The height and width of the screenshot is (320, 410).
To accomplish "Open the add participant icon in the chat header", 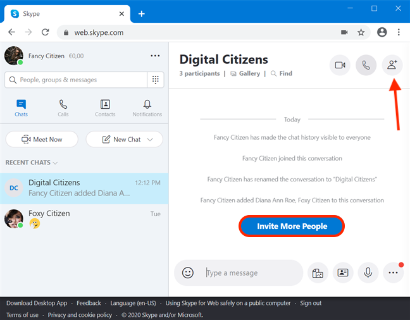I will click(392, 65).
